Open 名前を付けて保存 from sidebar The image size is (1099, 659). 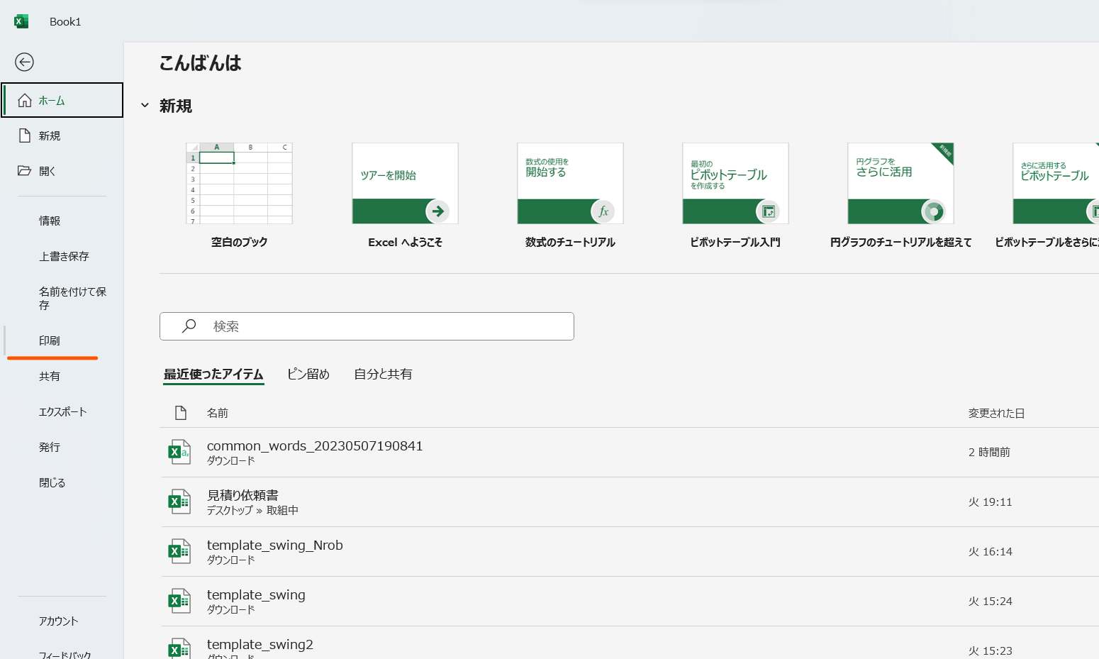71,298
